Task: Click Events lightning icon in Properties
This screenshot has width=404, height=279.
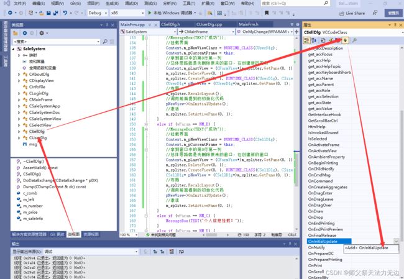Action: click(x=331, y=40)
